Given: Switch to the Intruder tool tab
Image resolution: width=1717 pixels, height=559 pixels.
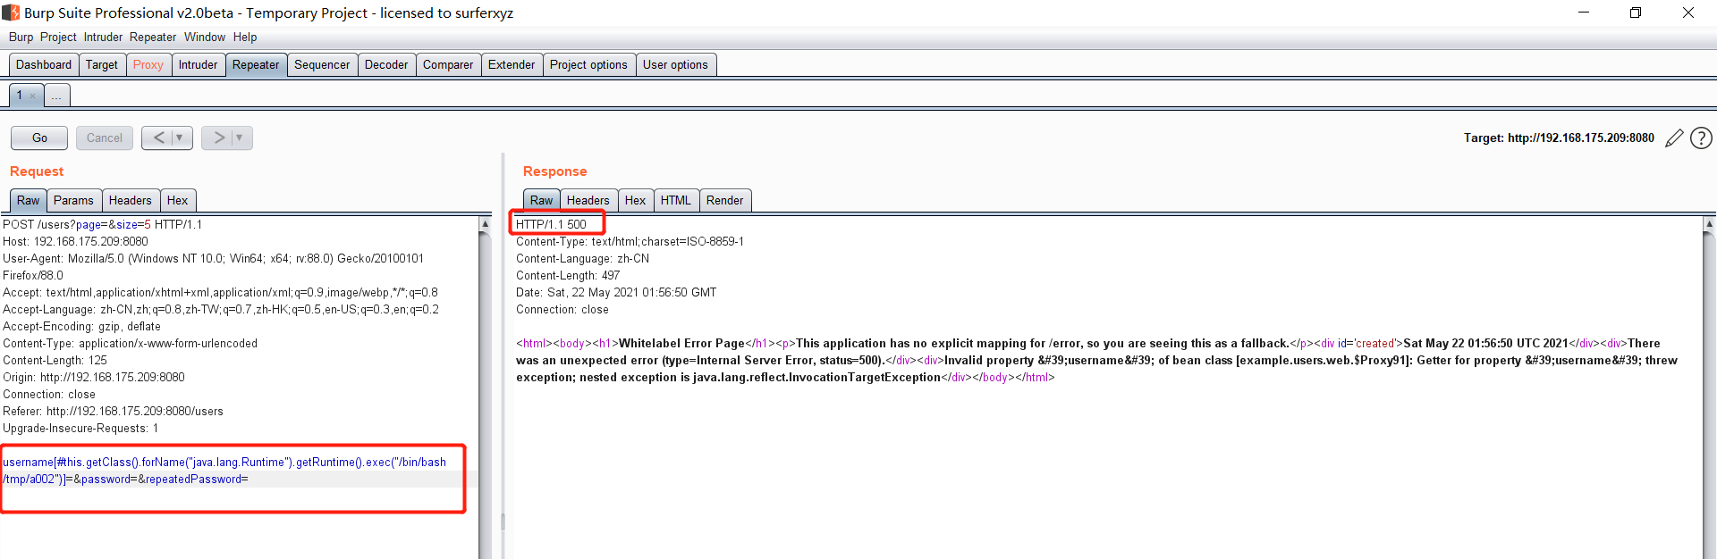Looking at the screenshot, I should click(x=198, y=64).
